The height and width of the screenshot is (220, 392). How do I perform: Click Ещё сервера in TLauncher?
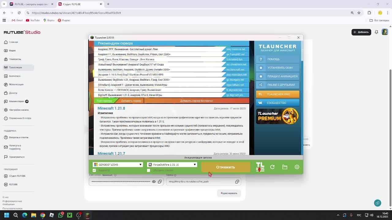pos(104,101)
